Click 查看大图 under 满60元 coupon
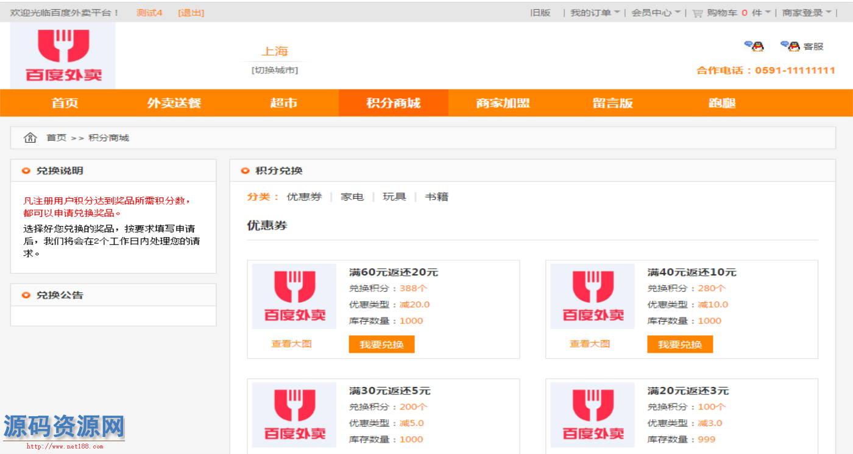 (x=291, y=344)
